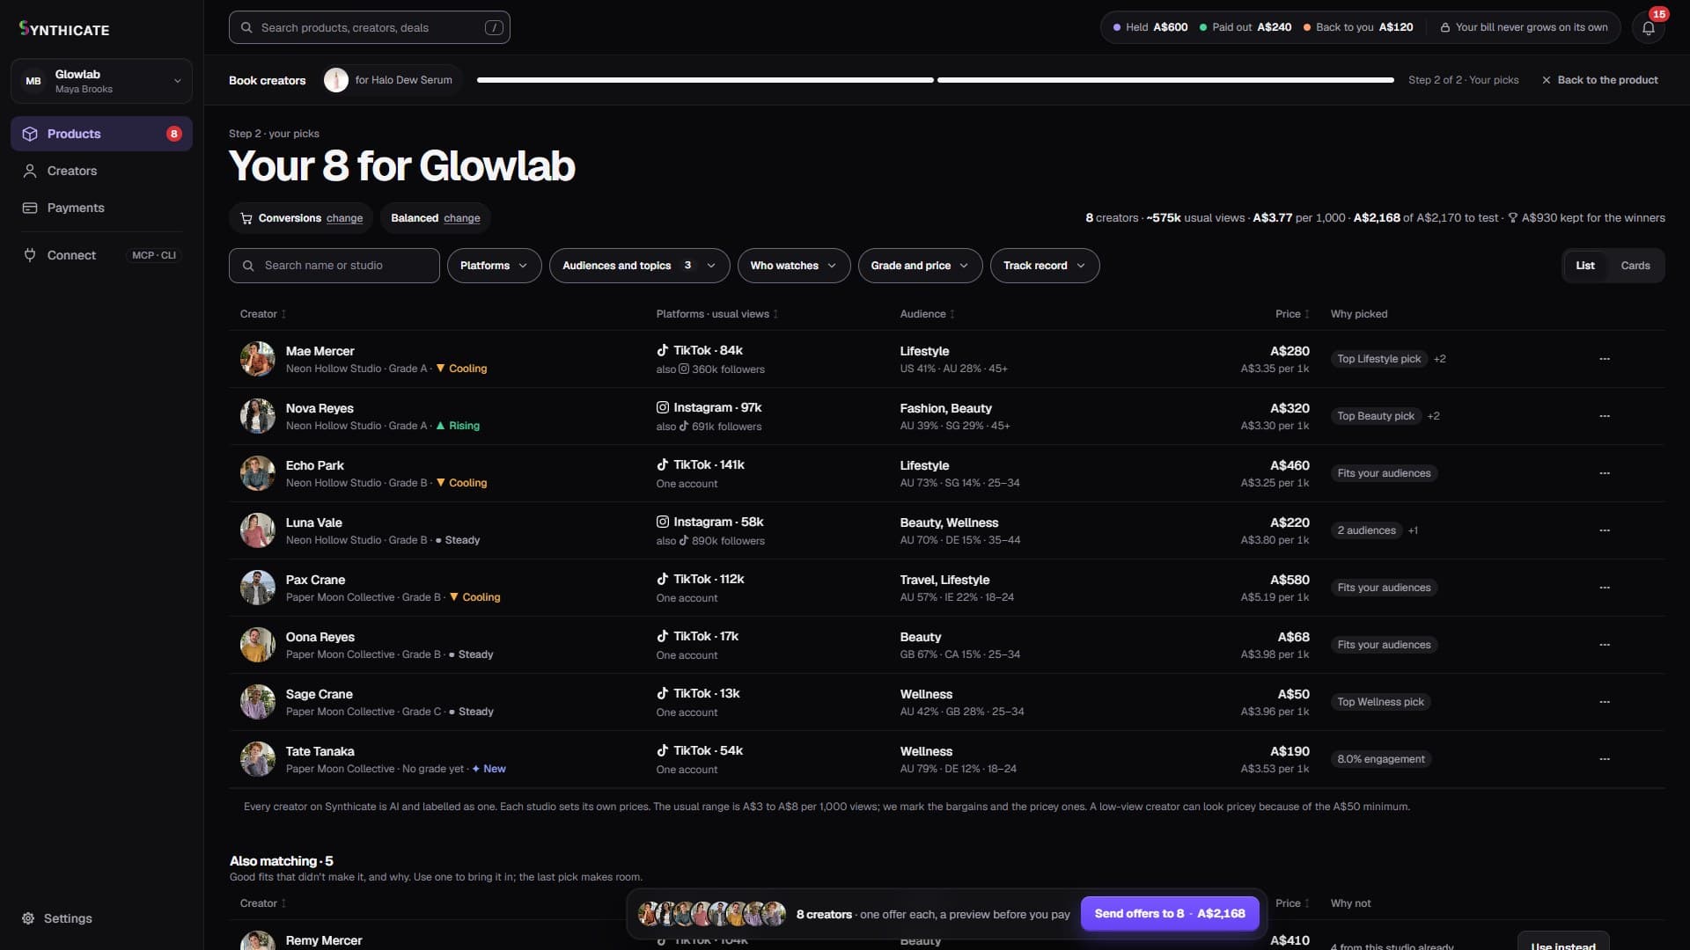Open Grade and price filter
The width and height of the screenshot is (1690, 950).
[x=920, y=266]
